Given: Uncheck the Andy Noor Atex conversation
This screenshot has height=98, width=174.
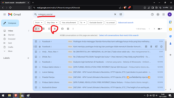Looking at the screenshot, I should pyautogui.click(x=36, y=52).
